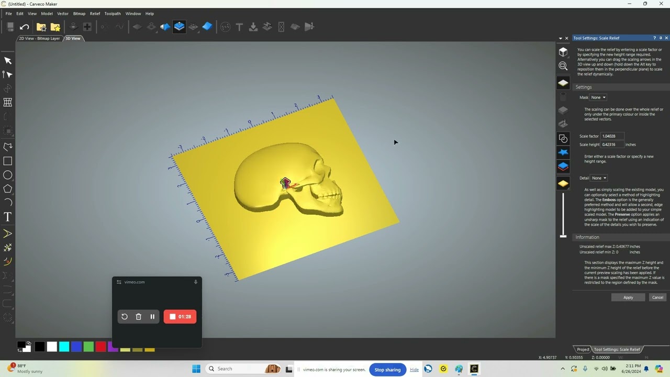
Task: Click the Undo arrow in the toolbar
Action: [x=24, y=27]
